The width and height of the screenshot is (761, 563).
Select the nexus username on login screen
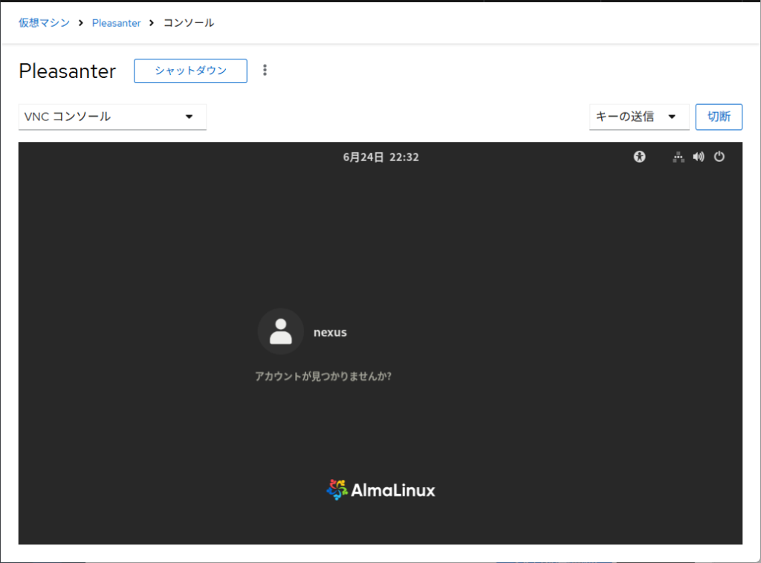pyautogui.click(x=330, y=332)
